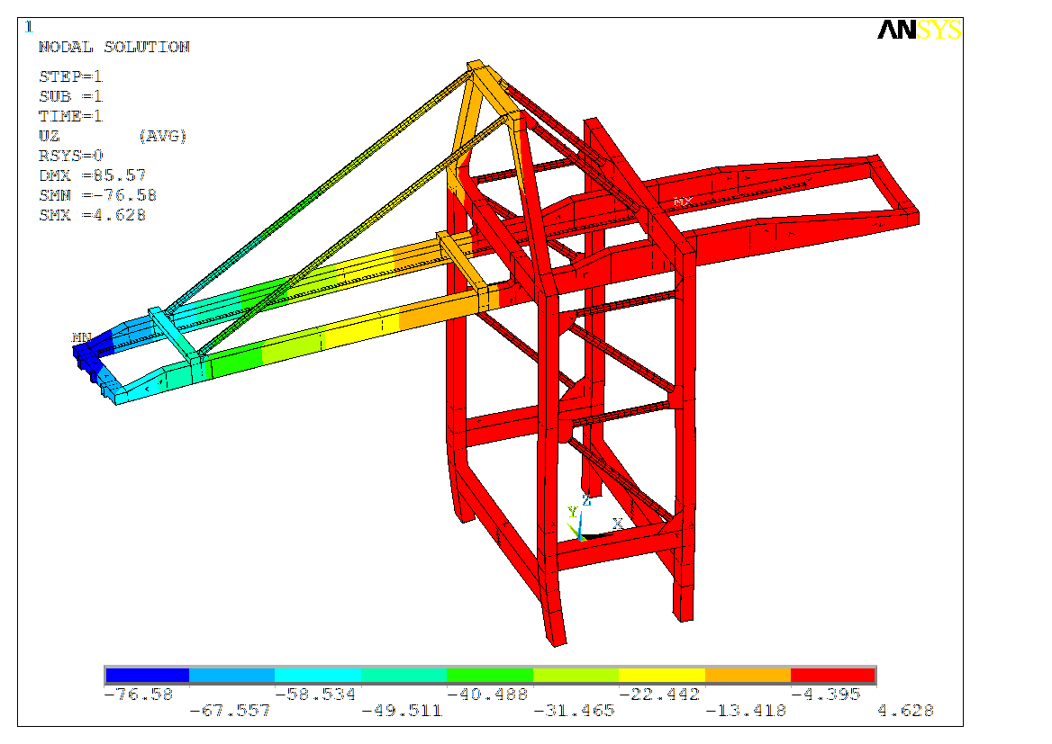
Task: Select the red legend color band
Action: tap(833, 675)
